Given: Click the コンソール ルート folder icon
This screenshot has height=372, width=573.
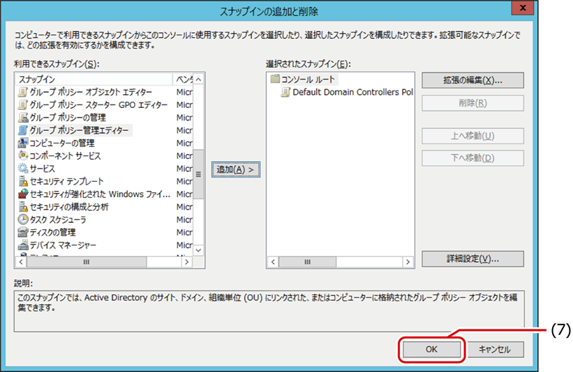Looking at the screenshot, I should (x=275, y=79).
